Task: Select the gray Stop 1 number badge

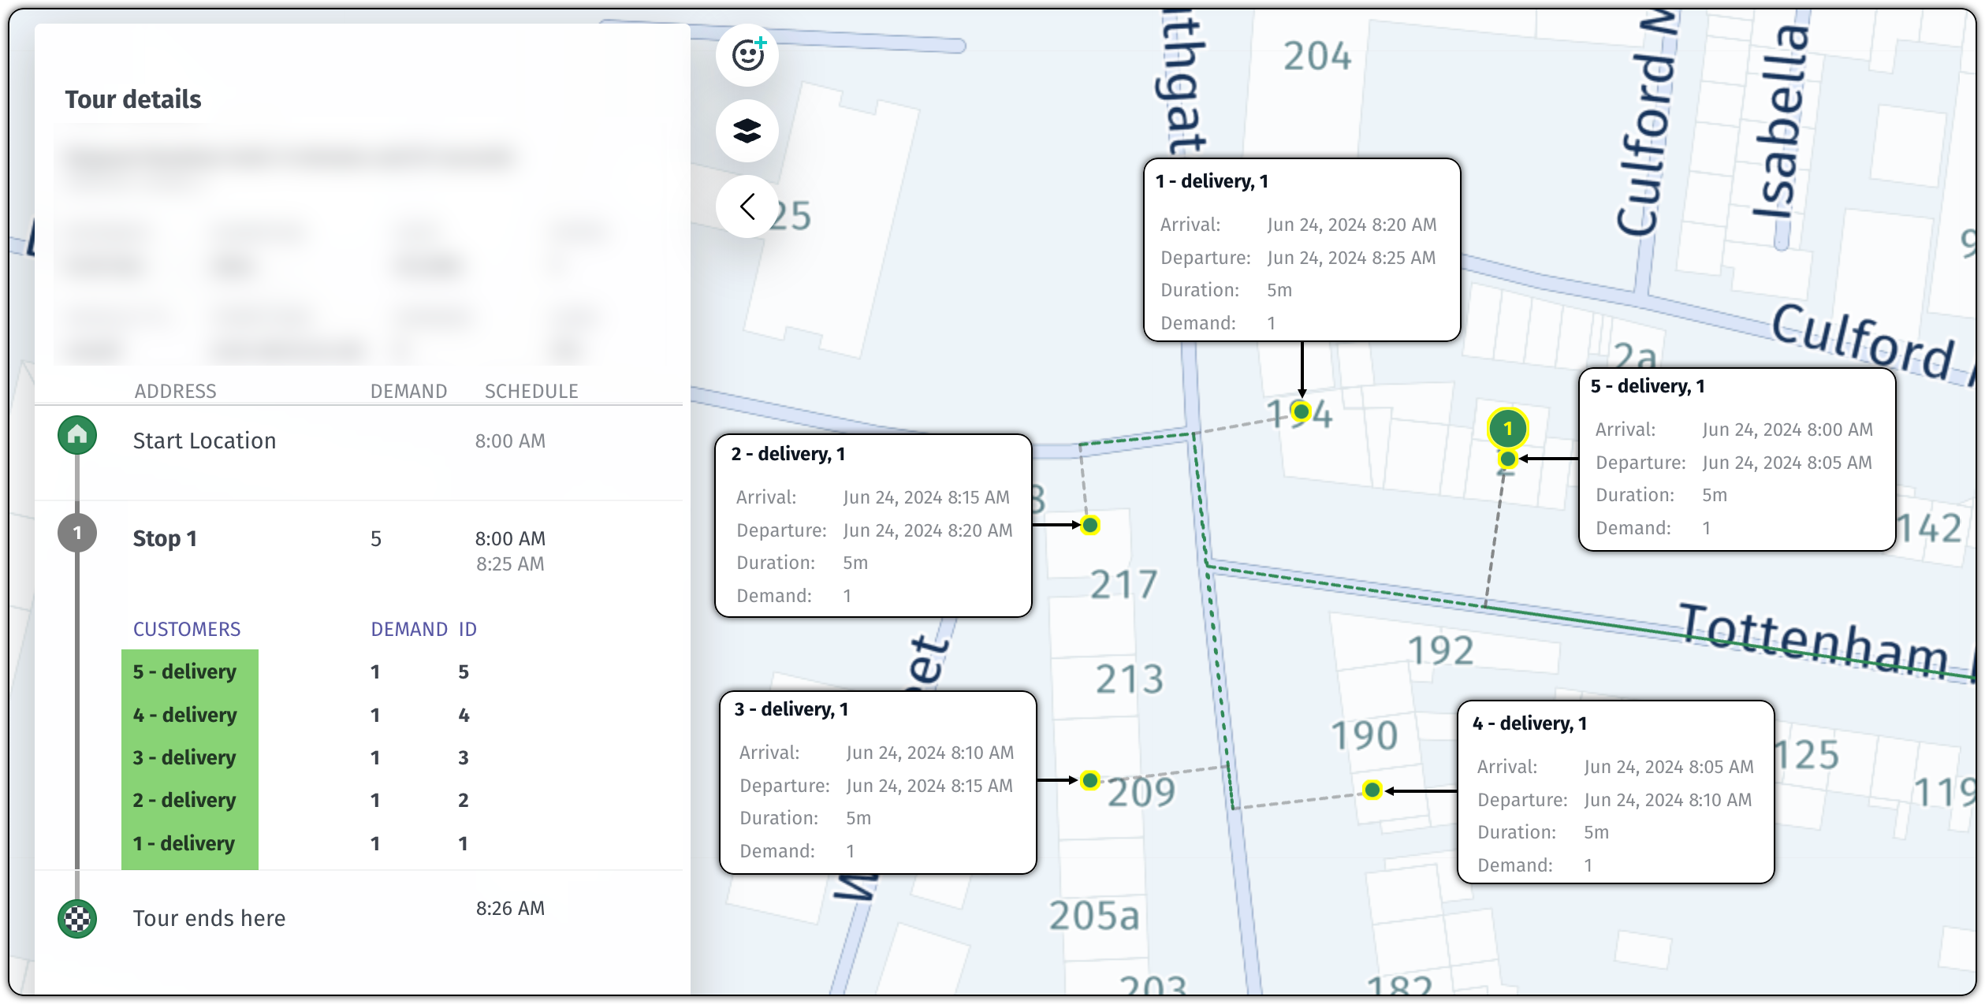Action: tap(76, 533)
